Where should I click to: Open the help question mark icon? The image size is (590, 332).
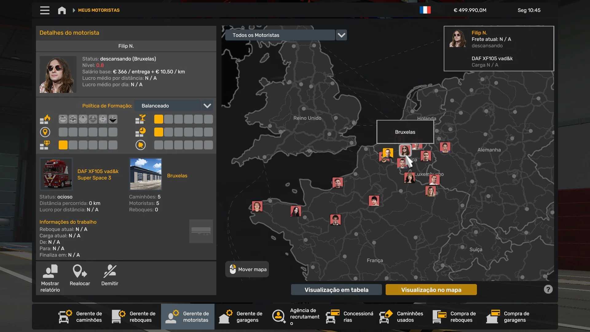[548, 289]
